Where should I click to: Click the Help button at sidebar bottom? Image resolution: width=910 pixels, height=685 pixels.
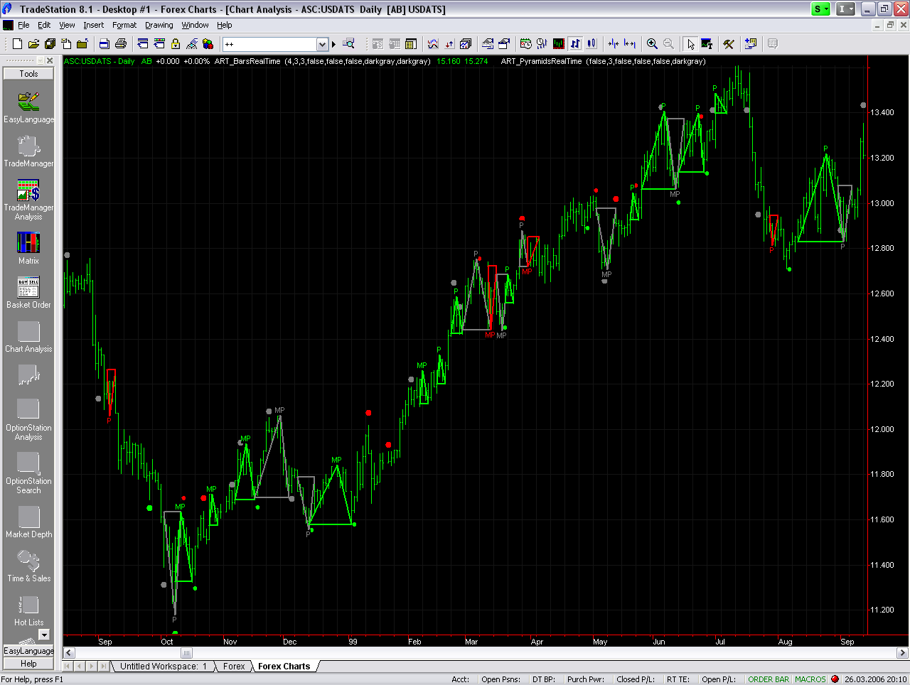point(28,664)
